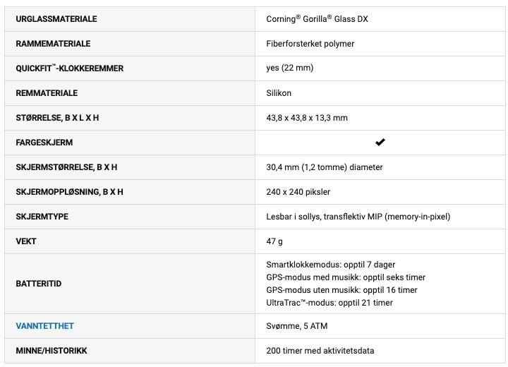Click the Svømme, 5 ATM value
Image resolution: width=508 pixels, height=367 pixels.
pyautogui.click(x=297, y=326)
